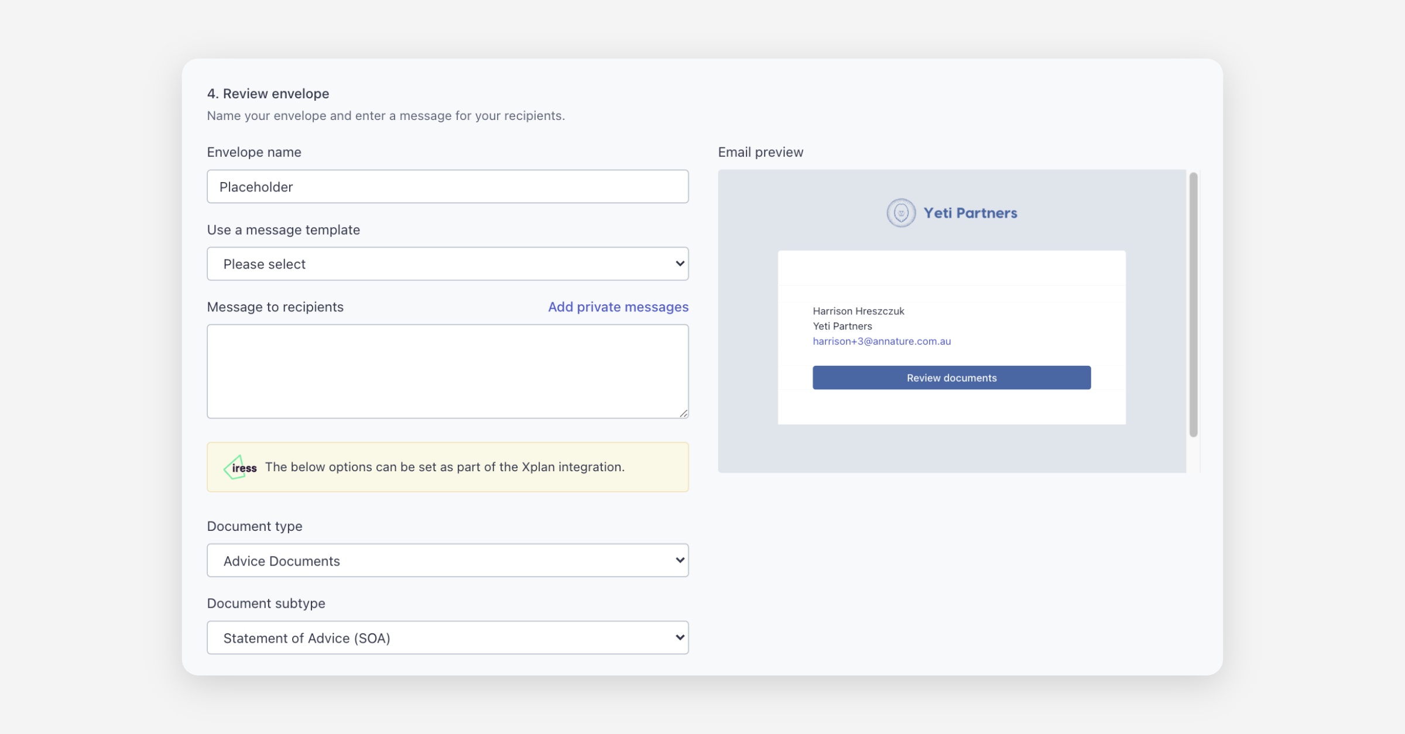This screenshot has height=734, width=1405.
Task: Click the Document subtype label
Action: (266, 603)
